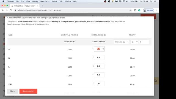Click the 2XL size row label

[x=10, y=84]
